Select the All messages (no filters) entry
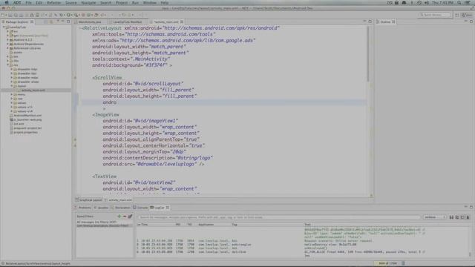The height and width of the screenshot is (267, 475). coord(96,222)
